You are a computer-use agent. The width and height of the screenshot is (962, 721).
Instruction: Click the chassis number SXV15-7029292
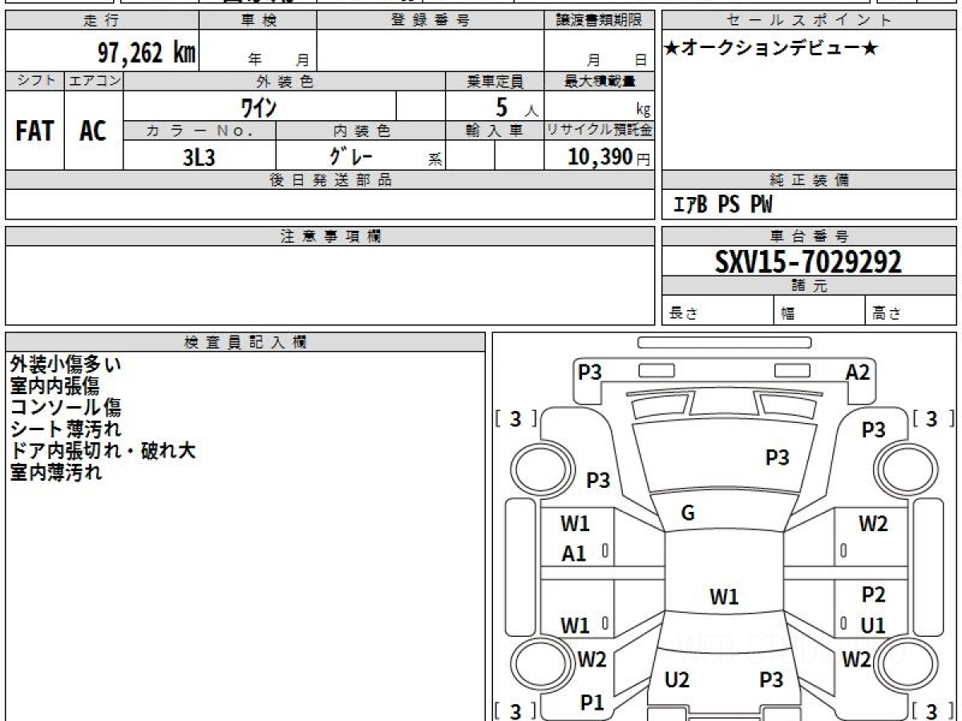pyautogui.click(x=809, y=261)
